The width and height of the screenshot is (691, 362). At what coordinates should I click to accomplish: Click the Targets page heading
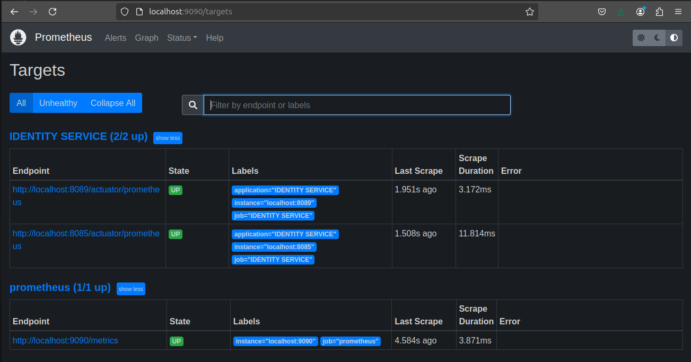coord(38,70)
